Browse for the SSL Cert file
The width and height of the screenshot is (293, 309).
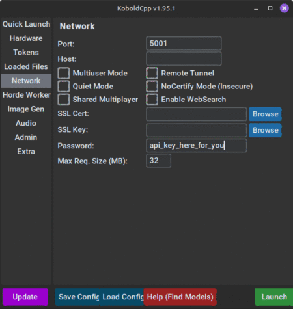(x=265, y=114)
